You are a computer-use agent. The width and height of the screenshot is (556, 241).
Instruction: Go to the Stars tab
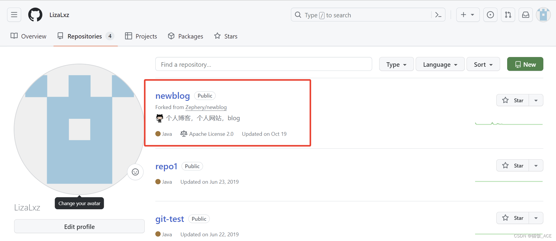[x=226, y=36]
